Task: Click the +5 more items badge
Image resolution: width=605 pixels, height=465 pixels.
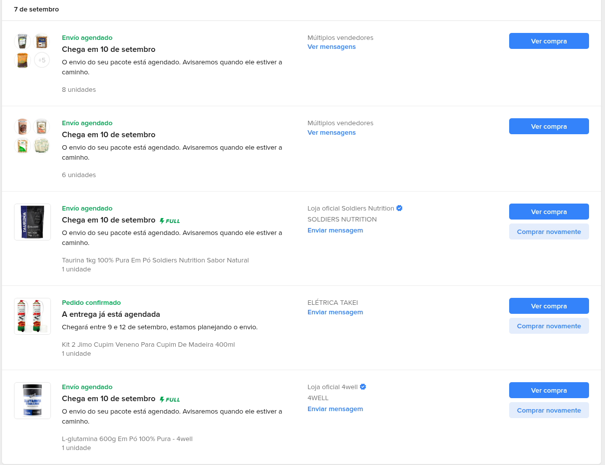Action: tap(42, 60)
